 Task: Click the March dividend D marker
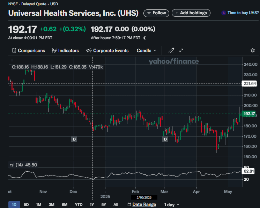pos(165,139)
